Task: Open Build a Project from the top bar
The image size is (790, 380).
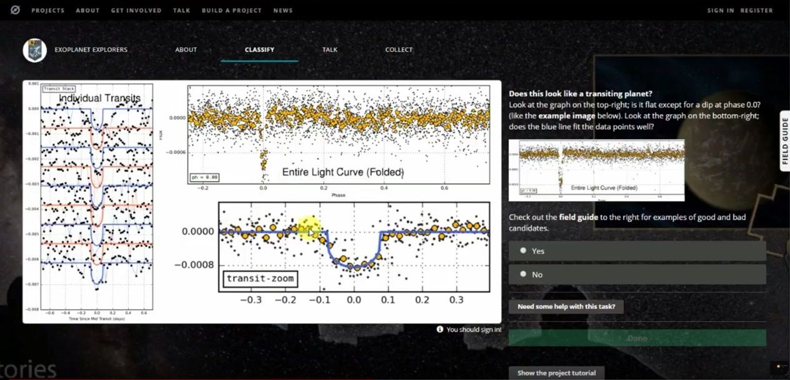Action: (232, 10)
